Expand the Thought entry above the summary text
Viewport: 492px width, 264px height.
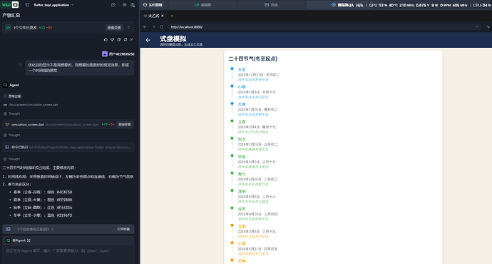[11, 159]
